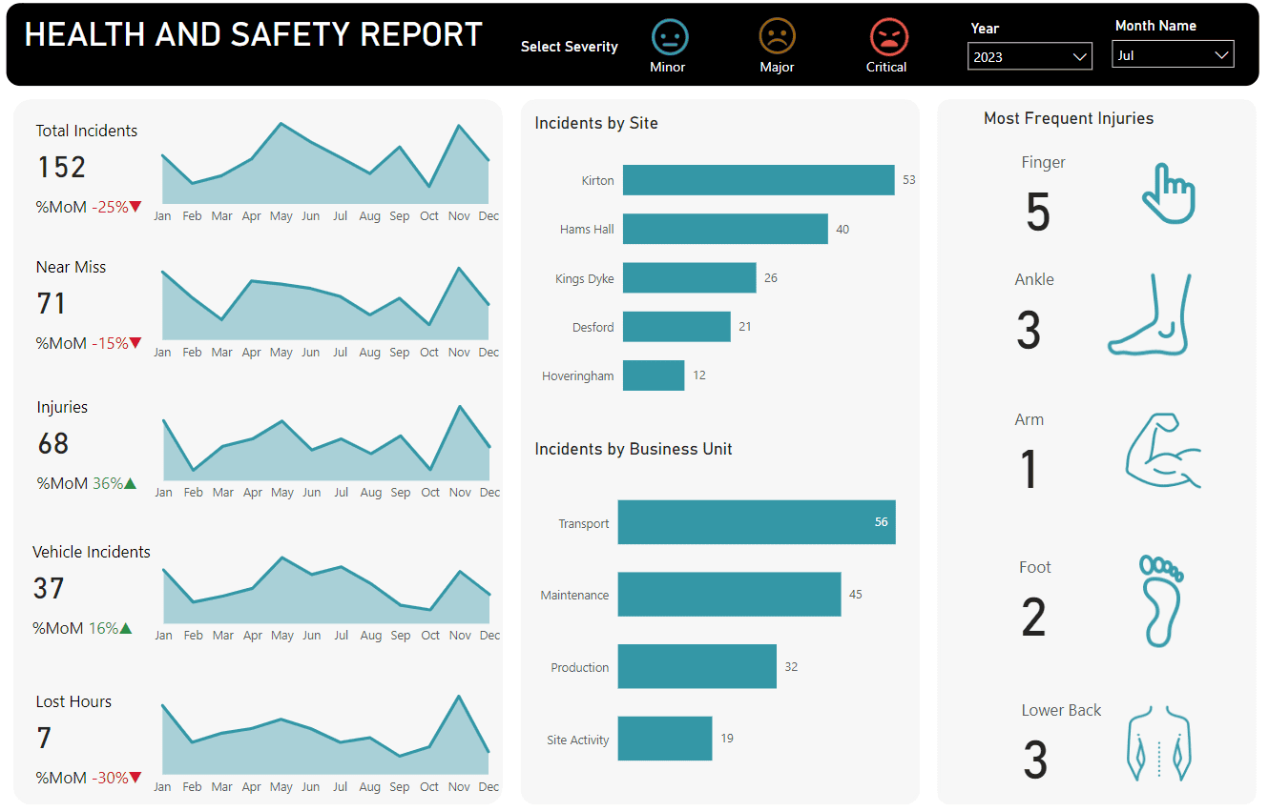Click the Total Incidents value 152
1269x811 pixels.
[62, 168]
